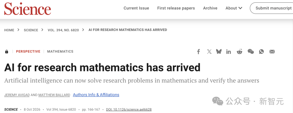Share article on X
The height and width of the screenshot is (113, 293).
tap(209, 52)
